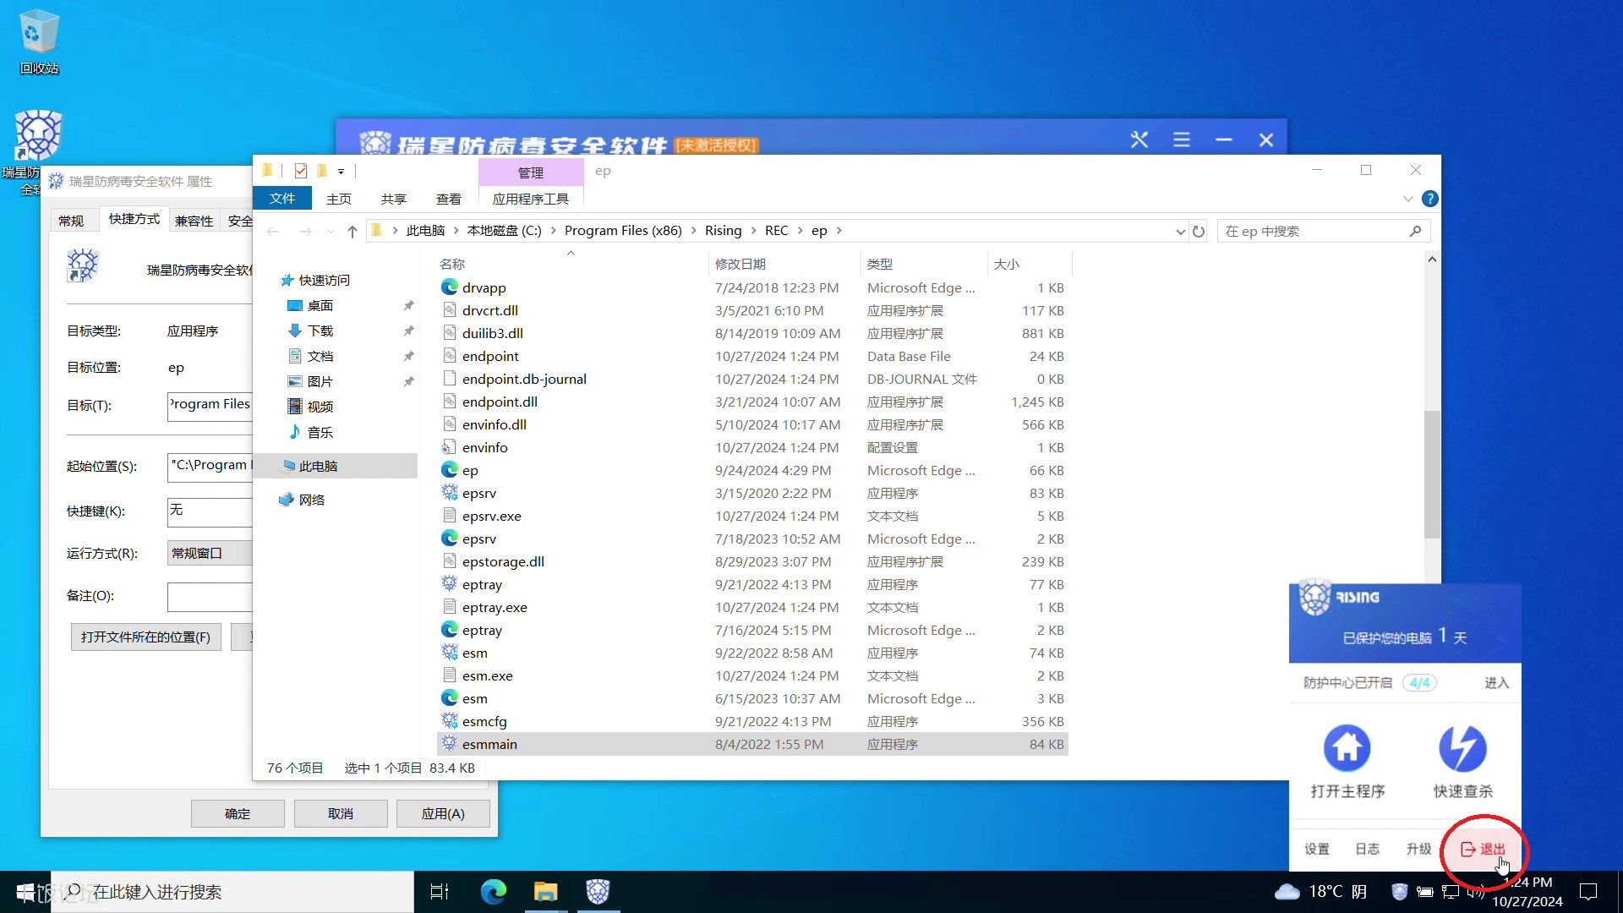Image resolution: width=1623 pixels, height=913 pixels.
Task: Click the search magnifier in Explorer
Action: tap(1415, 231)
